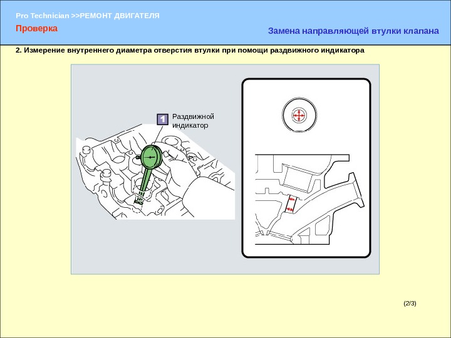Click the step heading "2. Измерение внутреннего диаметра"

tap(190, 50)
